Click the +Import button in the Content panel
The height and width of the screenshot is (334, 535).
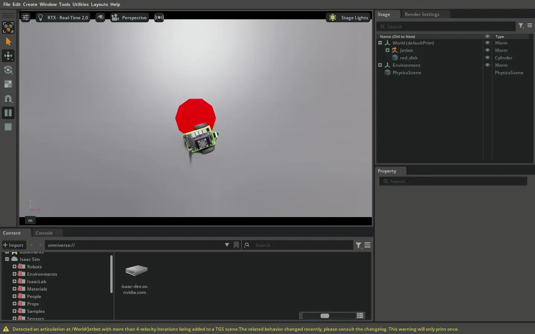(14, 245)
